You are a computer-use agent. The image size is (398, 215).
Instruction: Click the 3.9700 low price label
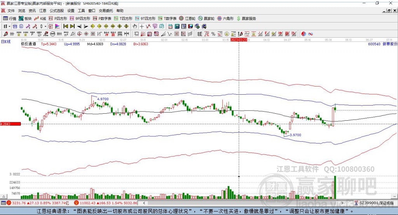[x=295, y=135]
